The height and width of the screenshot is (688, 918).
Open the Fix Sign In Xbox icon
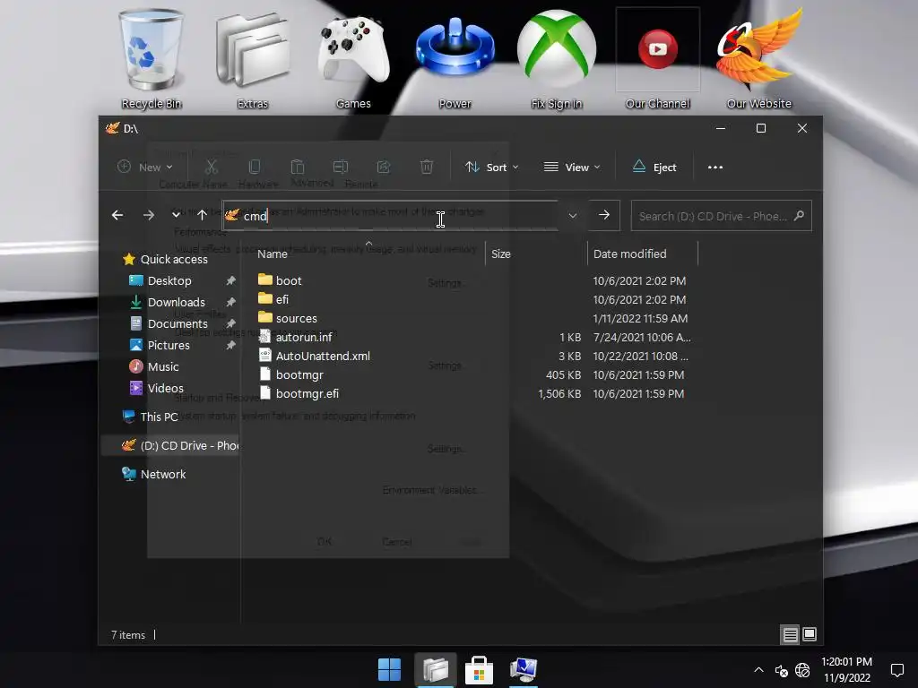click(x=556, y=58)
